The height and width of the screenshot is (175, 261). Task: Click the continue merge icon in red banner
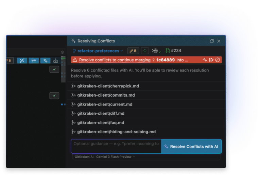tap(211, 60)
